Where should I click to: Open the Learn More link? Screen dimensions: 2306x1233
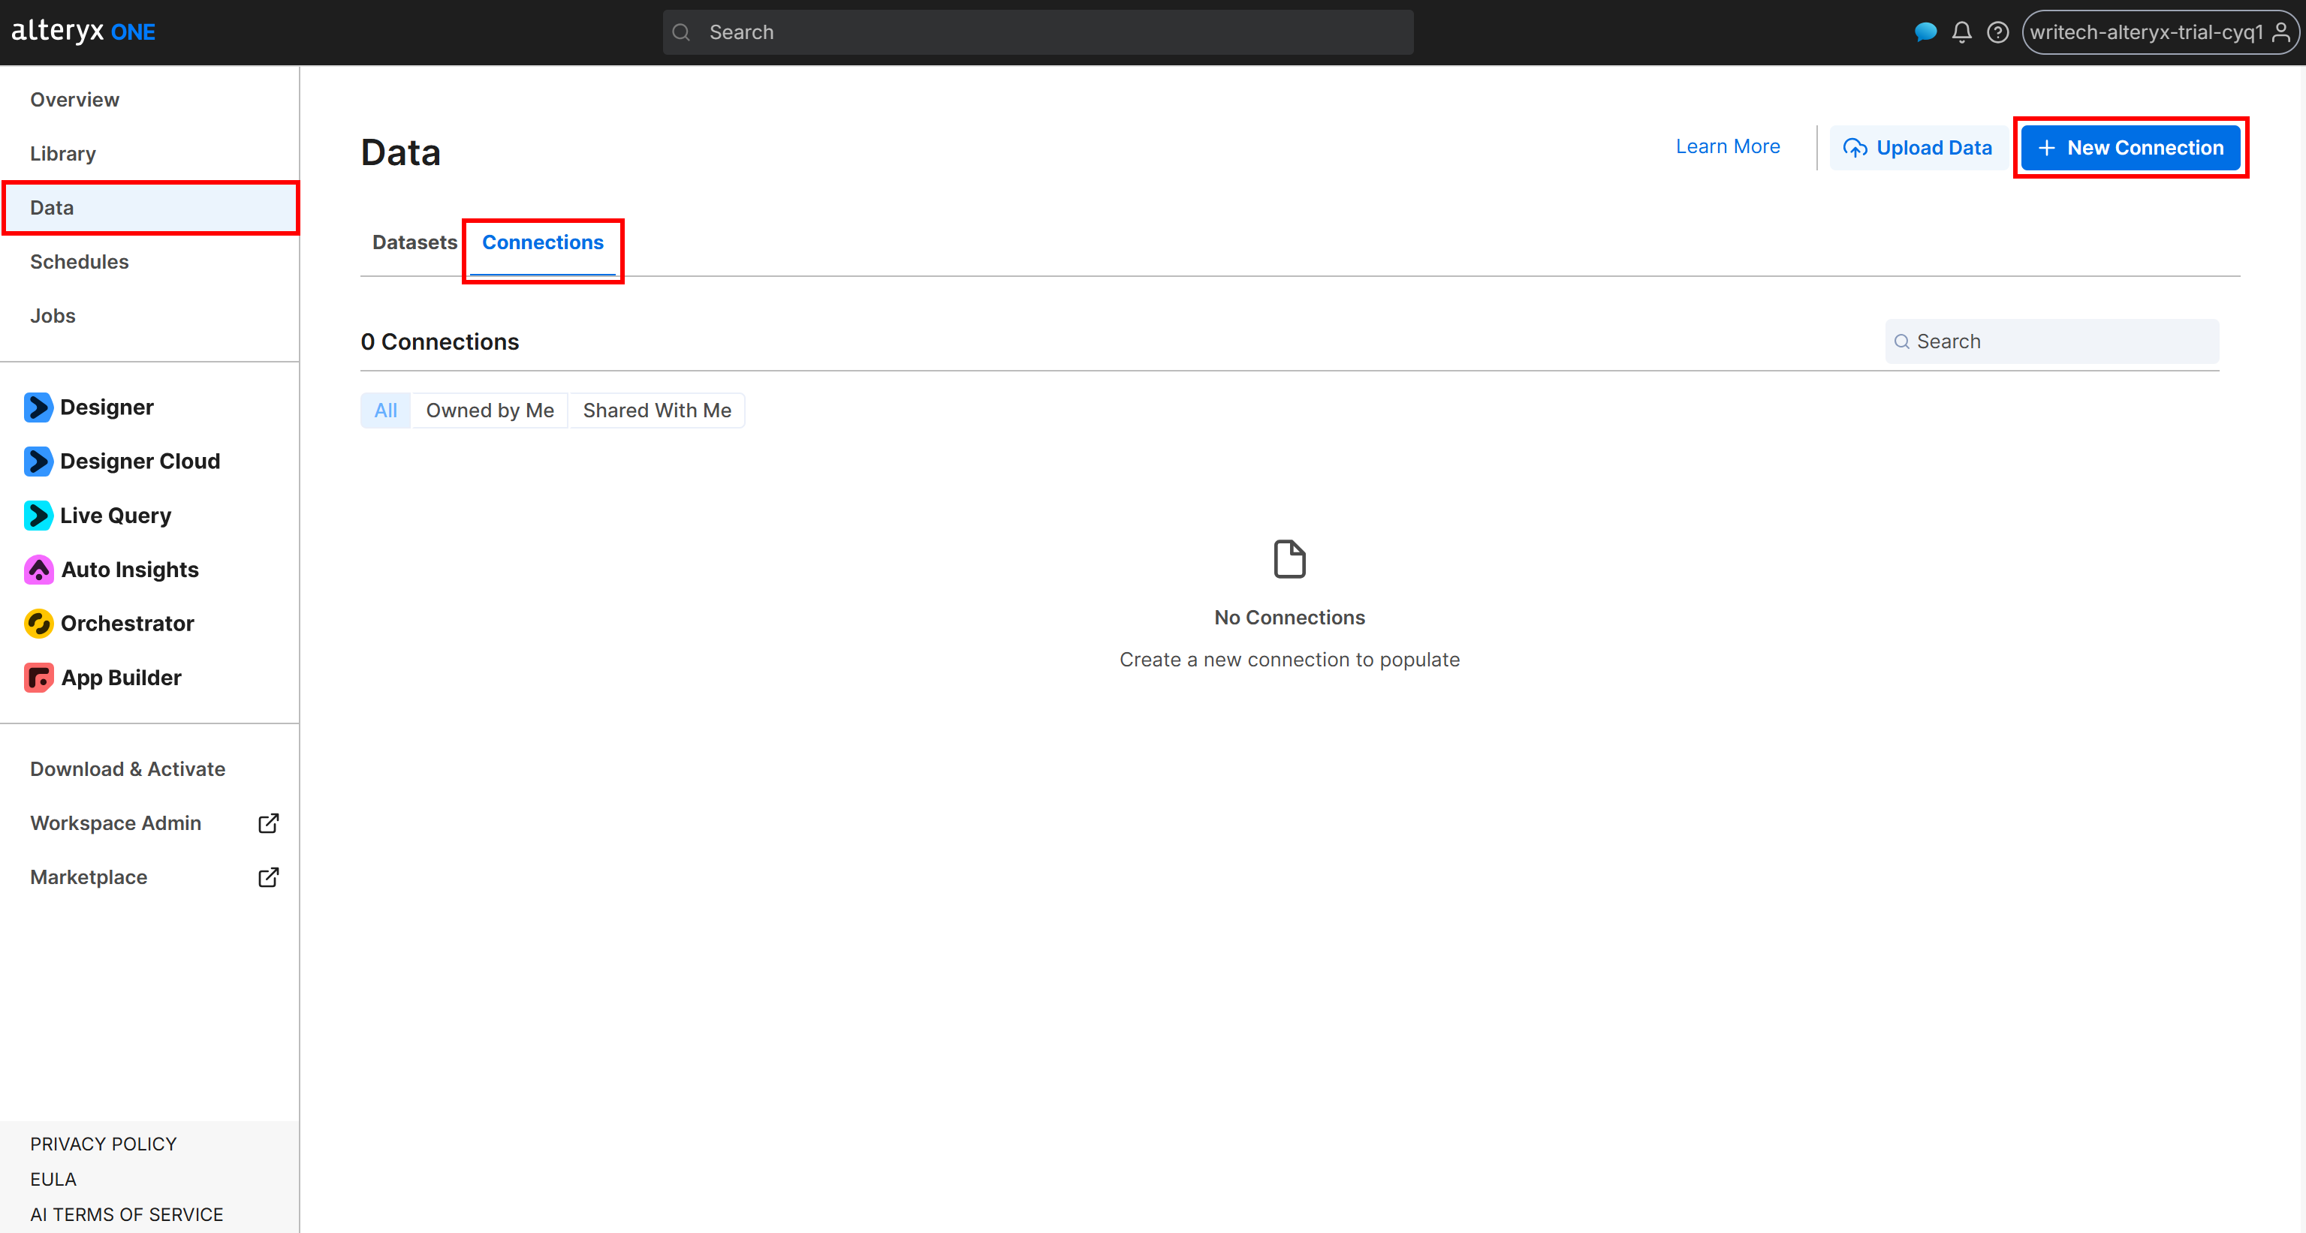pos(1728,147)
